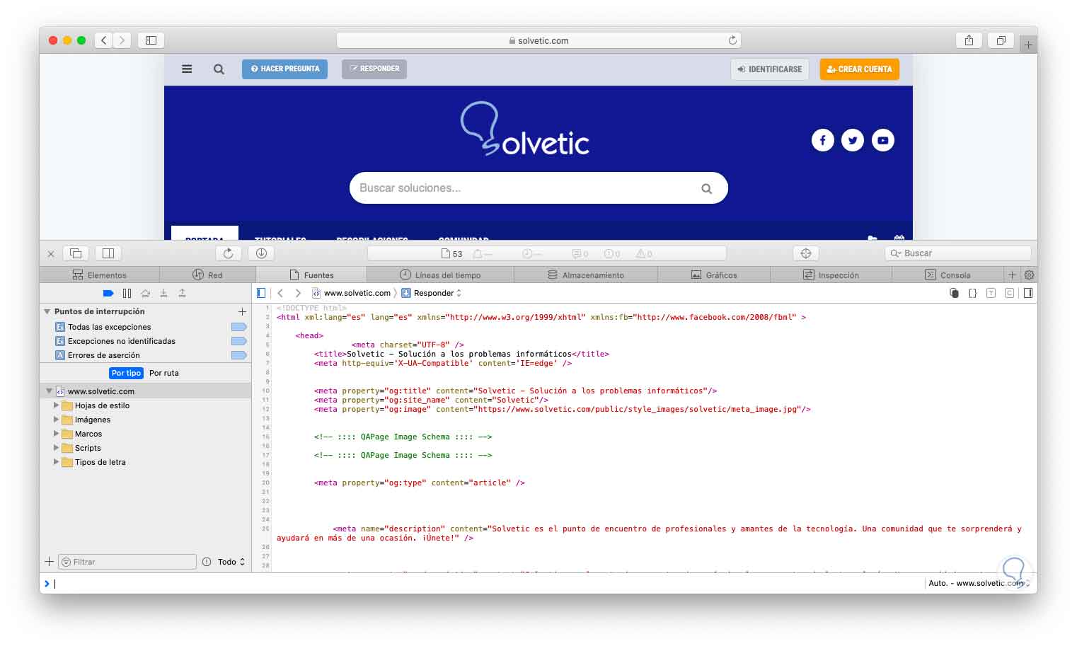
Task: Open the Responder function dropdown
Action: coord(432,293)
